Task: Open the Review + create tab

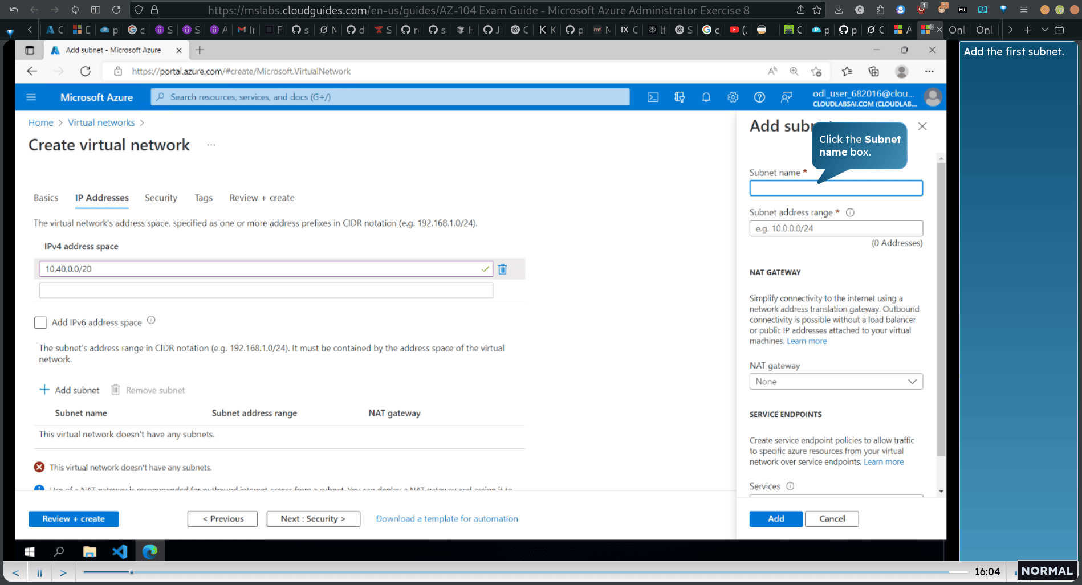Action: coord(262,198)
